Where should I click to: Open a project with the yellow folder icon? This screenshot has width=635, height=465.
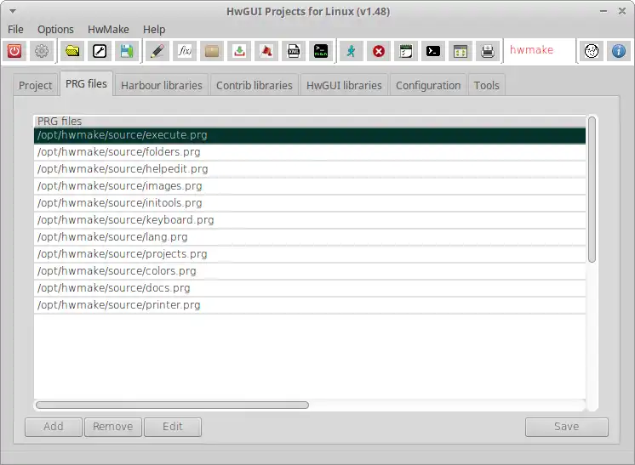pos(72,51)
